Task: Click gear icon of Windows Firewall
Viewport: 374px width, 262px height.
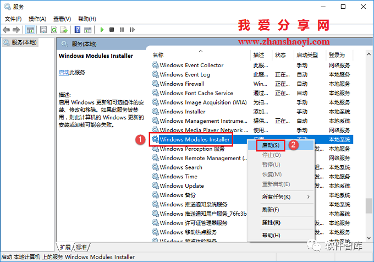Action: 155,84
